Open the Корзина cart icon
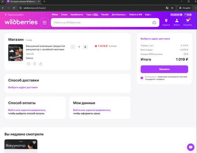Viewport: 197px width, 153px height. coord(188,22)
